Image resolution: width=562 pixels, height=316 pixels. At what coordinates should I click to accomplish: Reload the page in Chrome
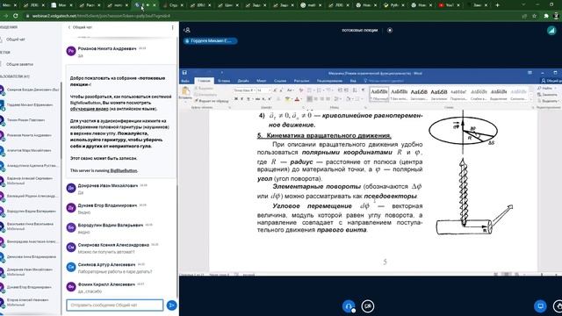point(16,16)
